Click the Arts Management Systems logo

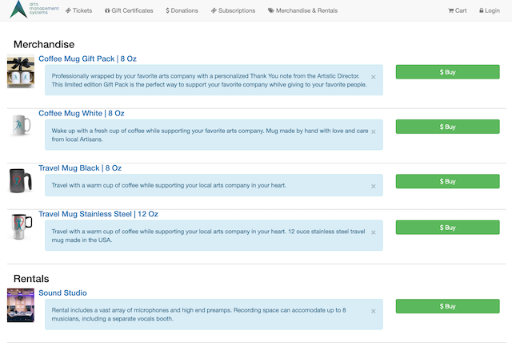pos(34,9)
